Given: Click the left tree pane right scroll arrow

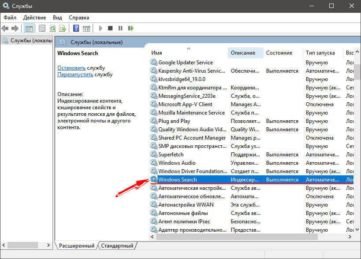Looking at the screenshot, I should point(48,245).
